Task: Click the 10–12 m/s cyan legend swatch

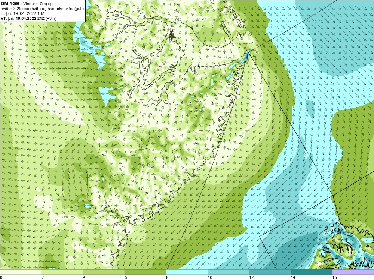Action: [x=228, y=272]
